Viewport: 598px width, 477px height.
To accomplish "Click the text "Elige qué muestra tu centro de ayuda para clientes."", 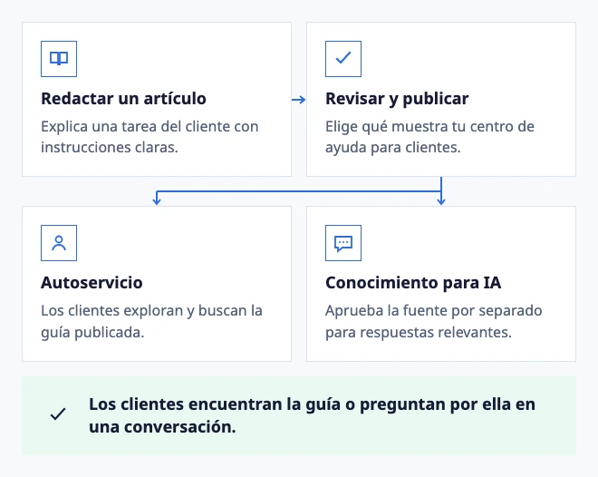I will (x=429, y=137).
